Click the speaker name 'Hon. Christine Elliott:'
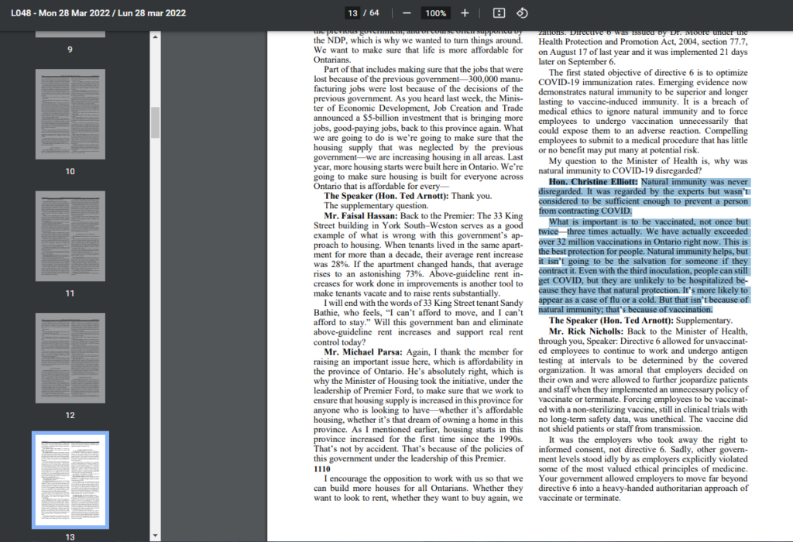The height and width of the screenshot is (542, 793). pos(593,182)
